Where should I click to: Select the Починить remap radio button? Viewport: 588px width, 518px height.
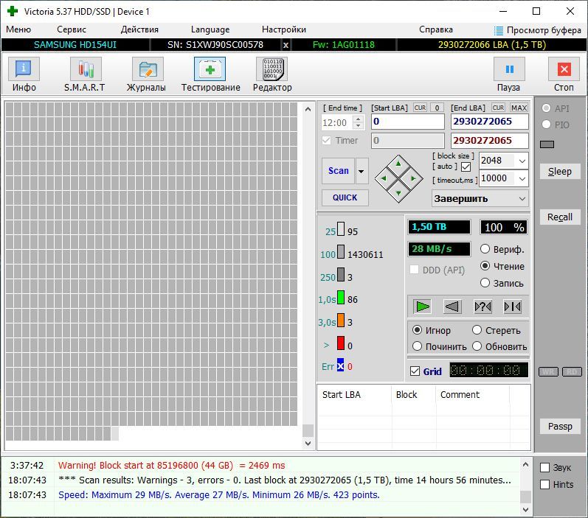(x=417, y=346)
